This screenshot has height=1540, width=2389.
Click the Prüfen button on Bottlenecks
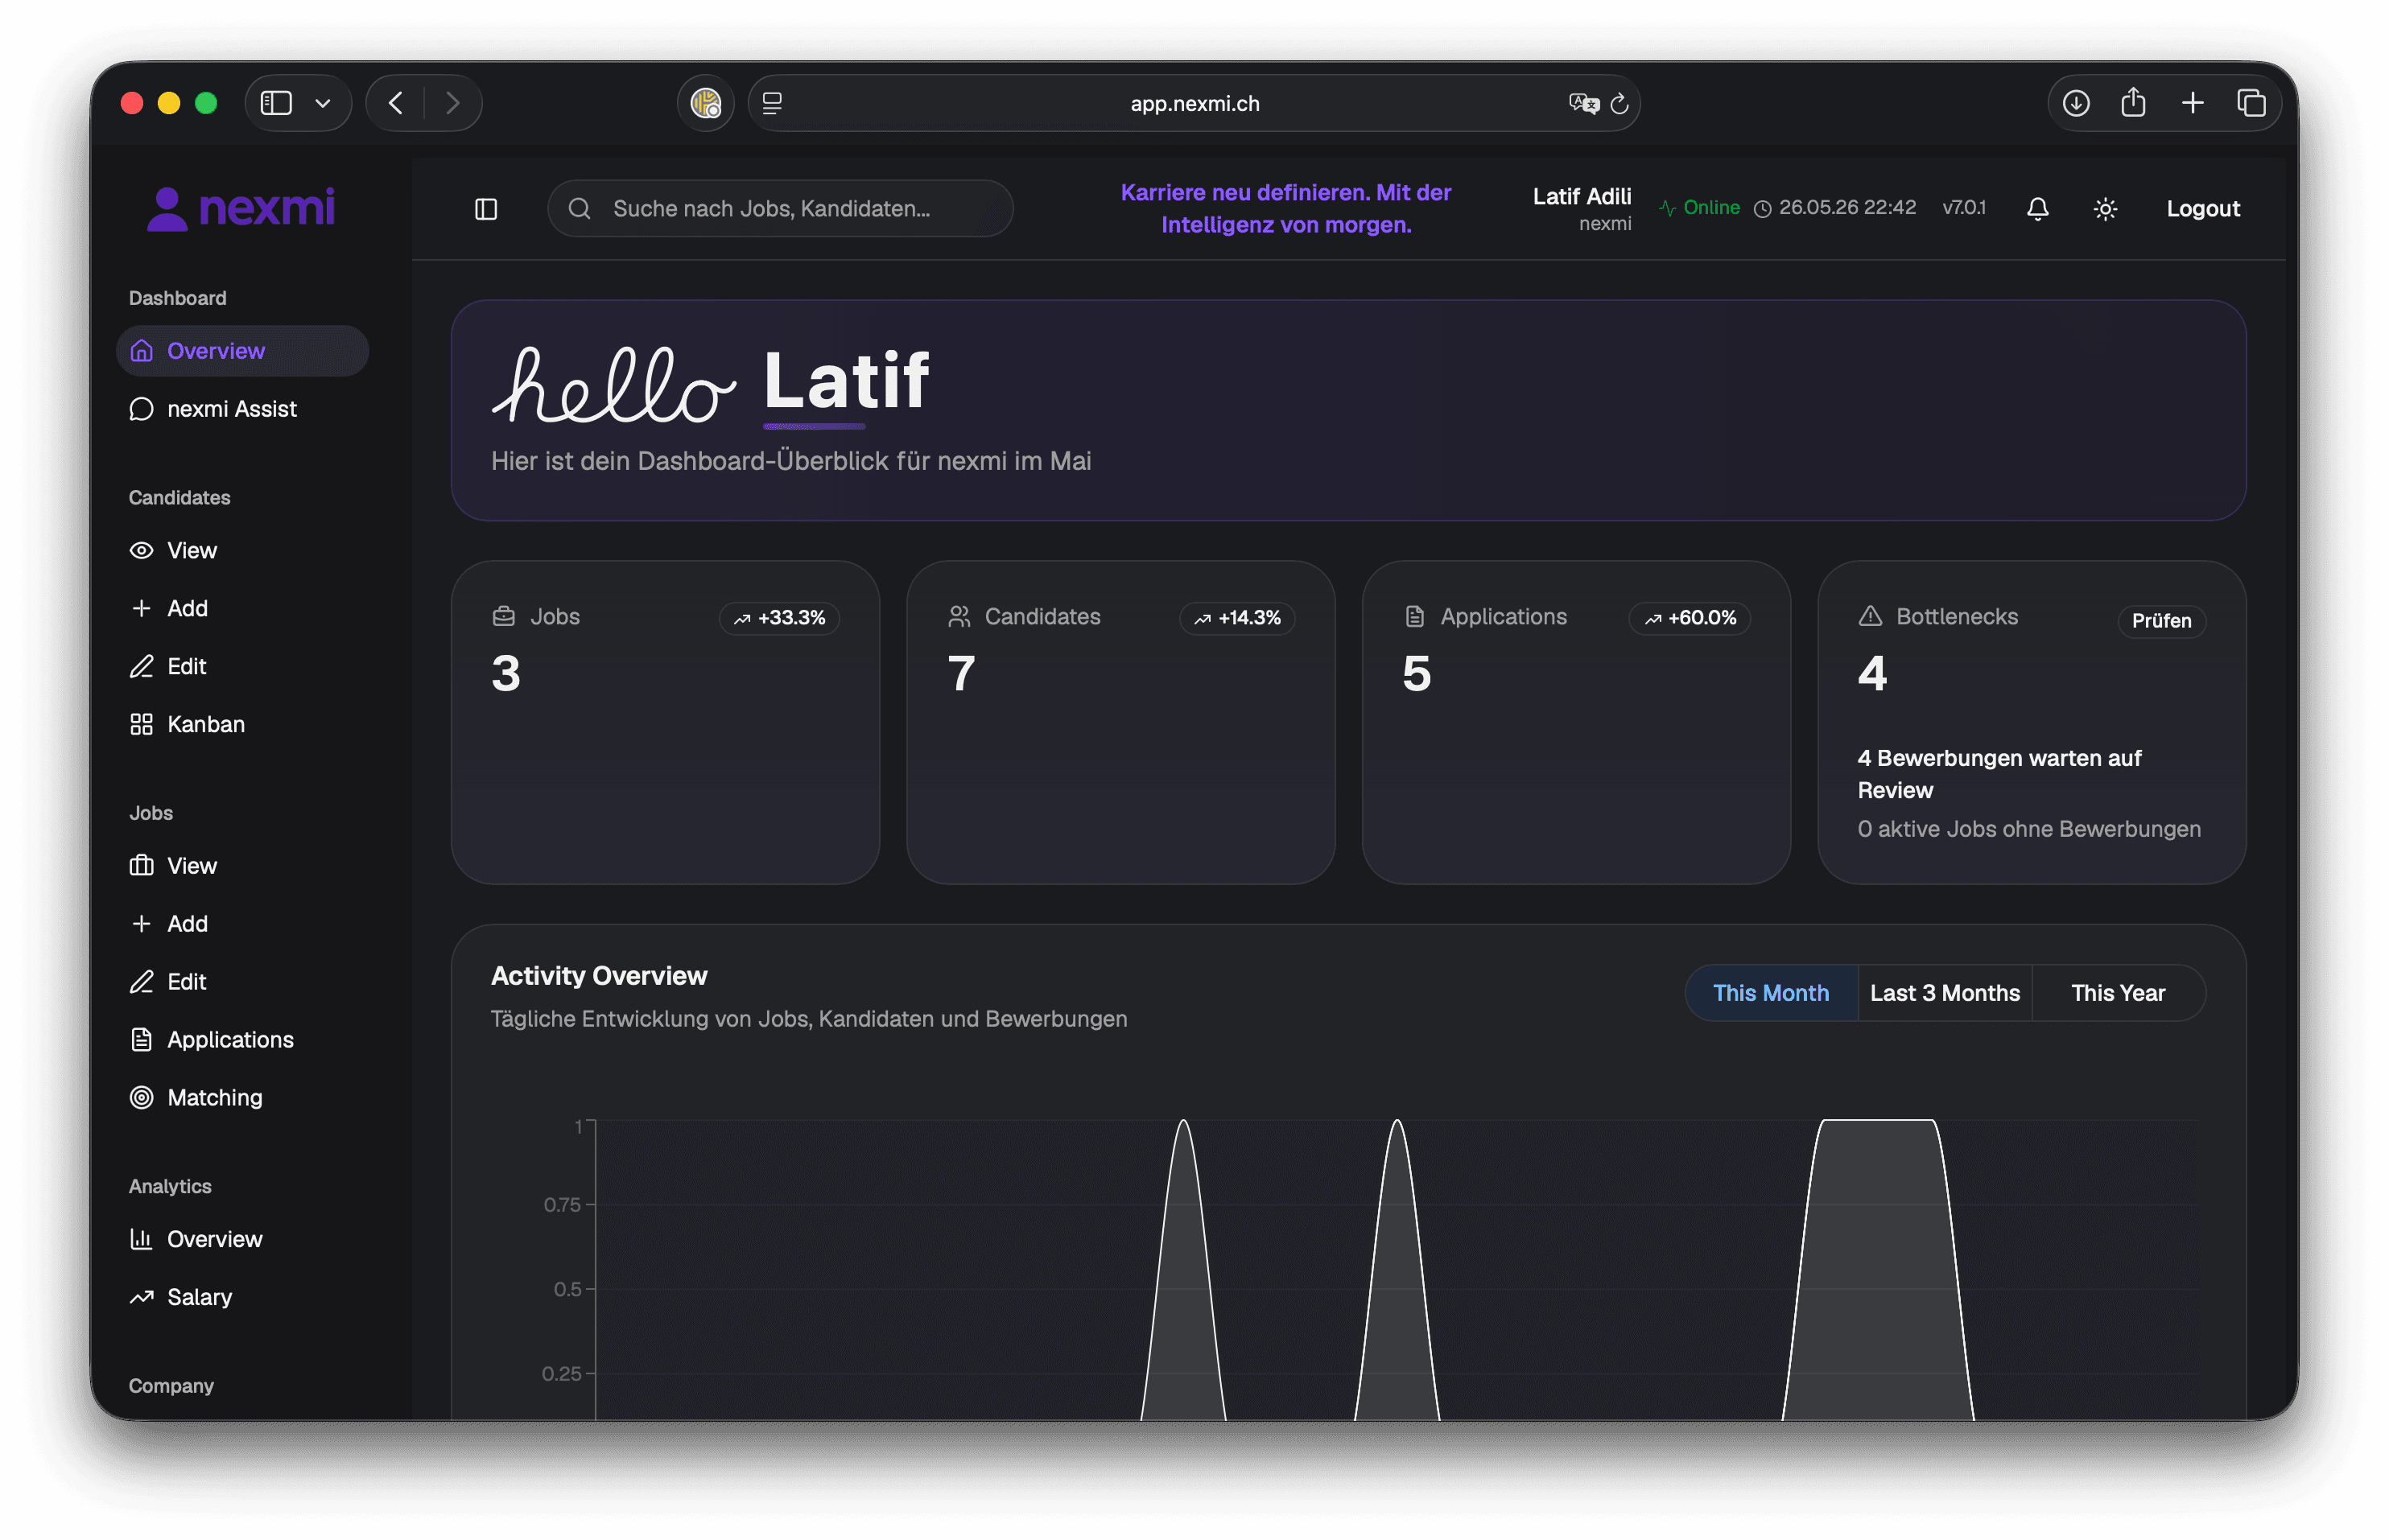coord(2161,620)
